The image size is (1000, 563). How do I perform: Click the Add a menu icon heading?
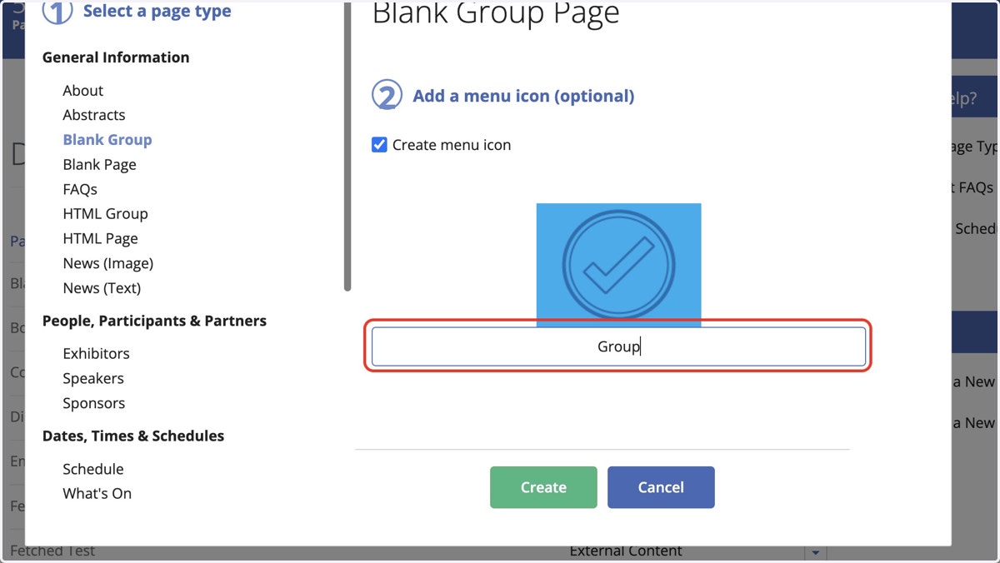pyautogui.click(x=523, y=96)
